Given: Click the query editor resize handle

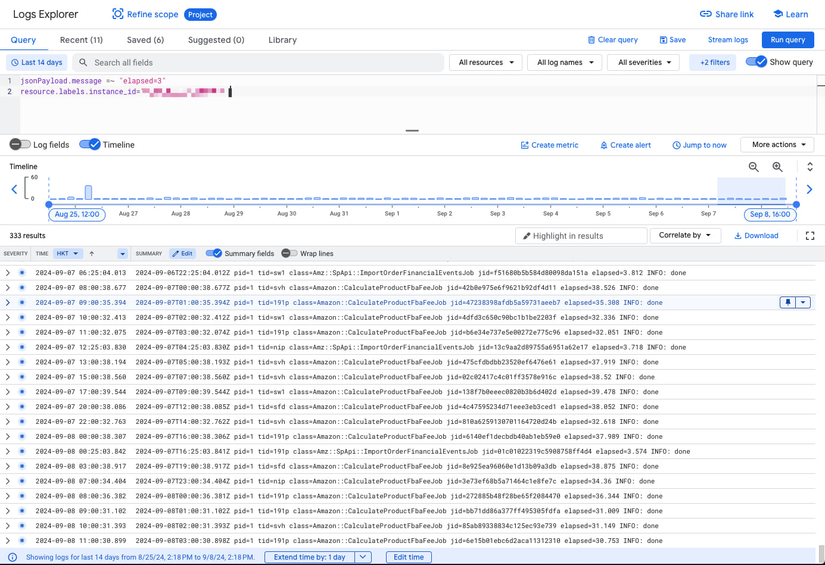Looking at the screenshot, I should pyautogui.click(x=412, y=130).
